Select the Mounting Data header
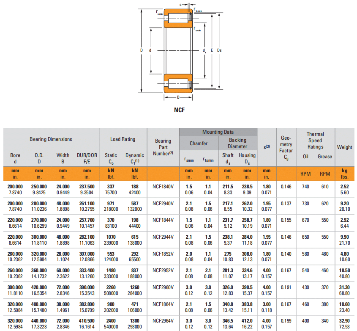Screen dimensions: 357x331 coord(218,132)
